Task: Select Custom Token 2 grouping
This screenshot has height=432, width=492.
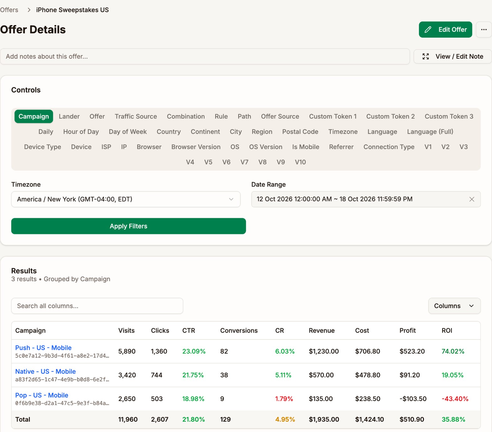Action: click(390, 116)
